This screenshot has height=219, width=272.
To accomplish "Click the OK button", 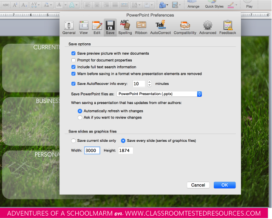I will (x=225, y=185).
